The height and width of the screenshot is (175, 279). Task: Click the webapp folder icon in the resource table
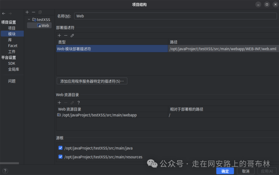coord(59,115)
